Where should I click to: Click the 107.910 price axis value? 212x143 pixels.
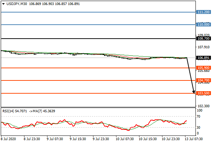click(203, 47)
